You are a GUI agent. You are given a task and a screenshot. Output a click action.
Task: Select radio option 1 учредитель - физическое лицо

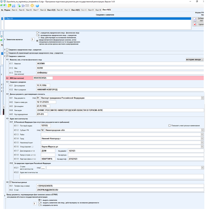click(x=37, y=33)
